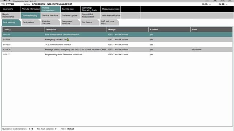Click mileage '138747 km / 86213 mls'
Screen dimensions: 234x131
tap(118, 55)
